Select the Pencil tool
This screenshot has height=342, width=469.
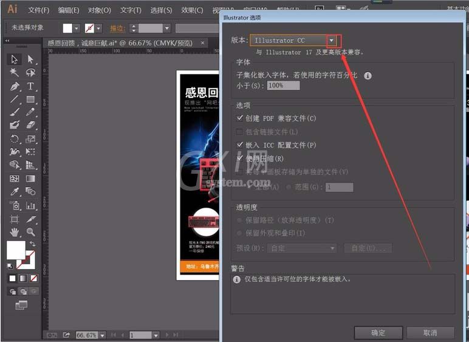point(30,112)
